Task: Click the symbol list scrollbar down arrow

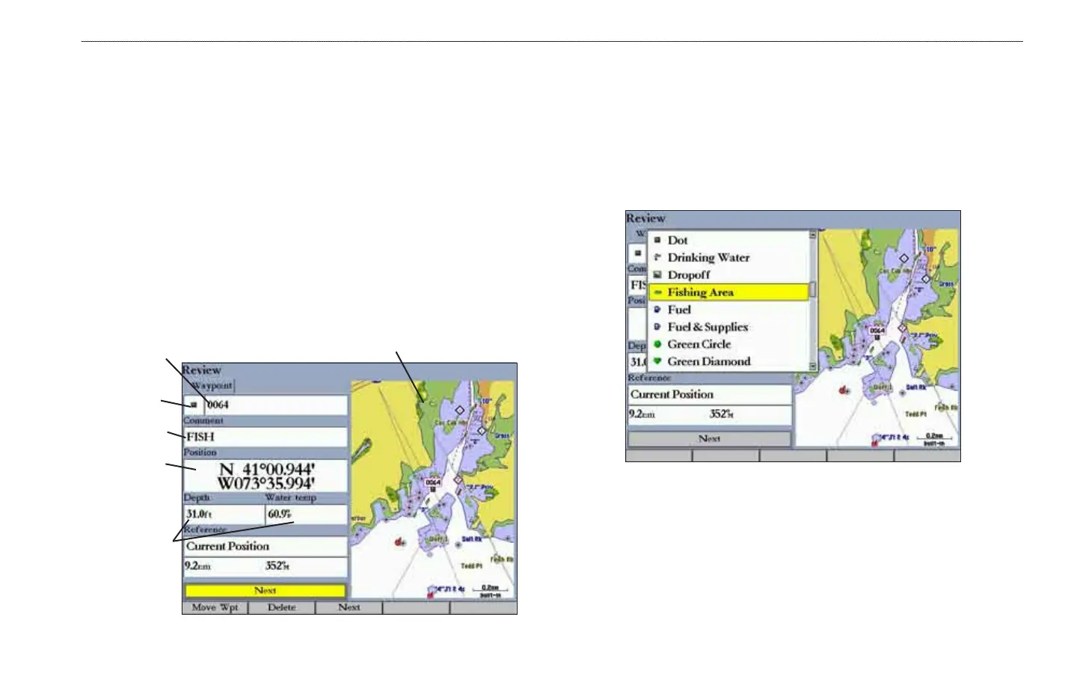Action: pyautogui.click(x=813, y=366)
